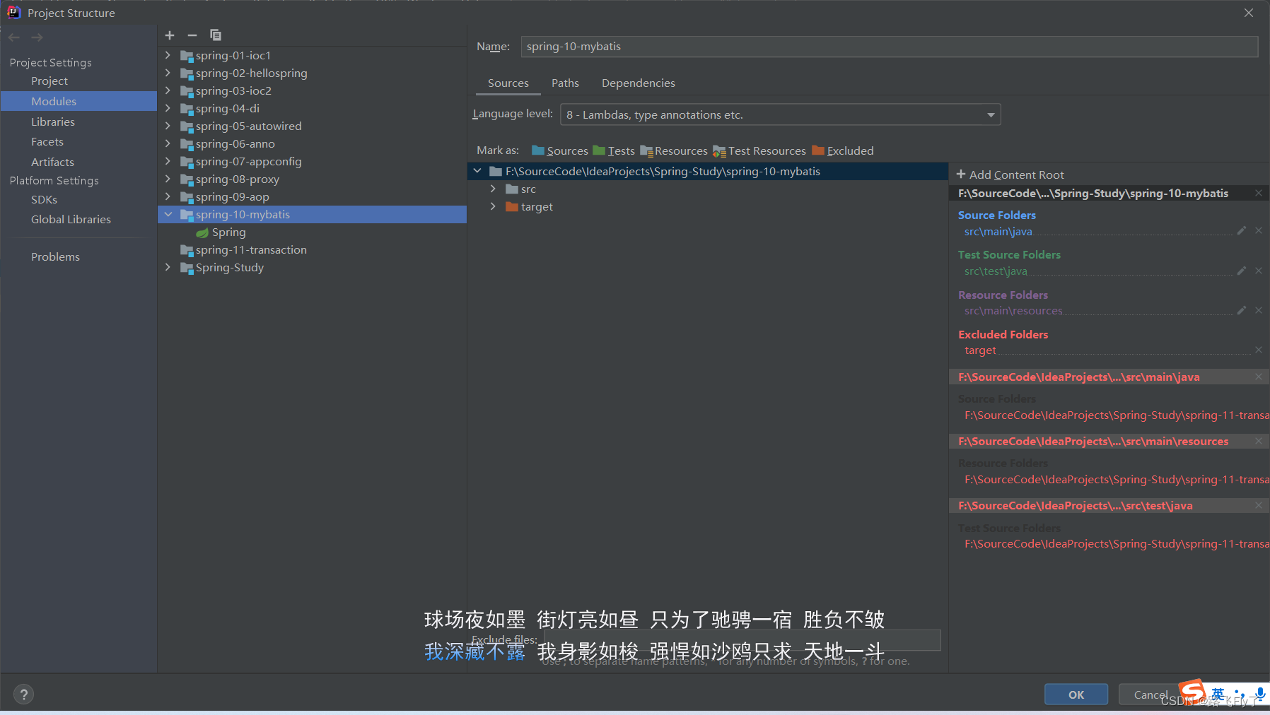Image resolution: width=1270 pixels, height=715 pixels.
Task: Edit src\main\java source folder properties
Action: (1241, 231)
